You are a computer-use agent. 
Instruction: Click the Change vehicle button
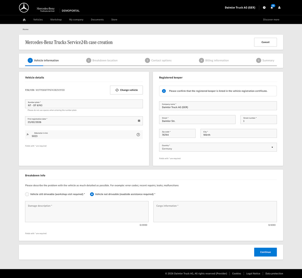point(126,90)
